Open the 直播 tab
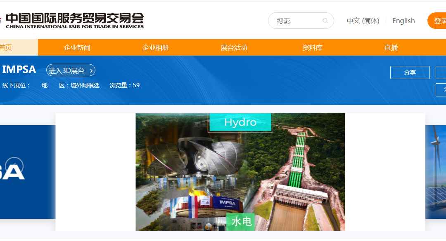The image size is (446, 241). pyautogui.click(x=391, y=47)
